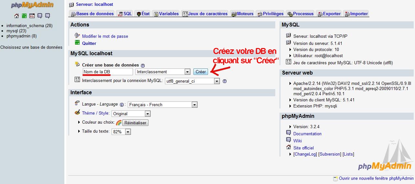The image size is (415, 184).
Task: Click the server icon beside Serveur: localhost
Action: (x=72, y=5)
